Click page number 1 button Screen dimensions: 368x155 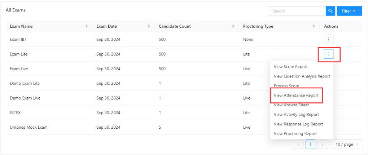coord(311,145)
